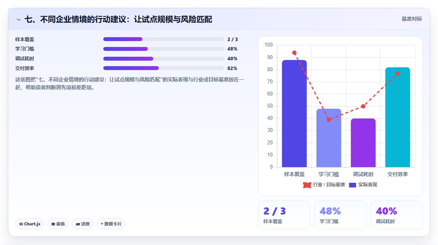Click the 交付效率 row label in progress list

tap(25, 68)
